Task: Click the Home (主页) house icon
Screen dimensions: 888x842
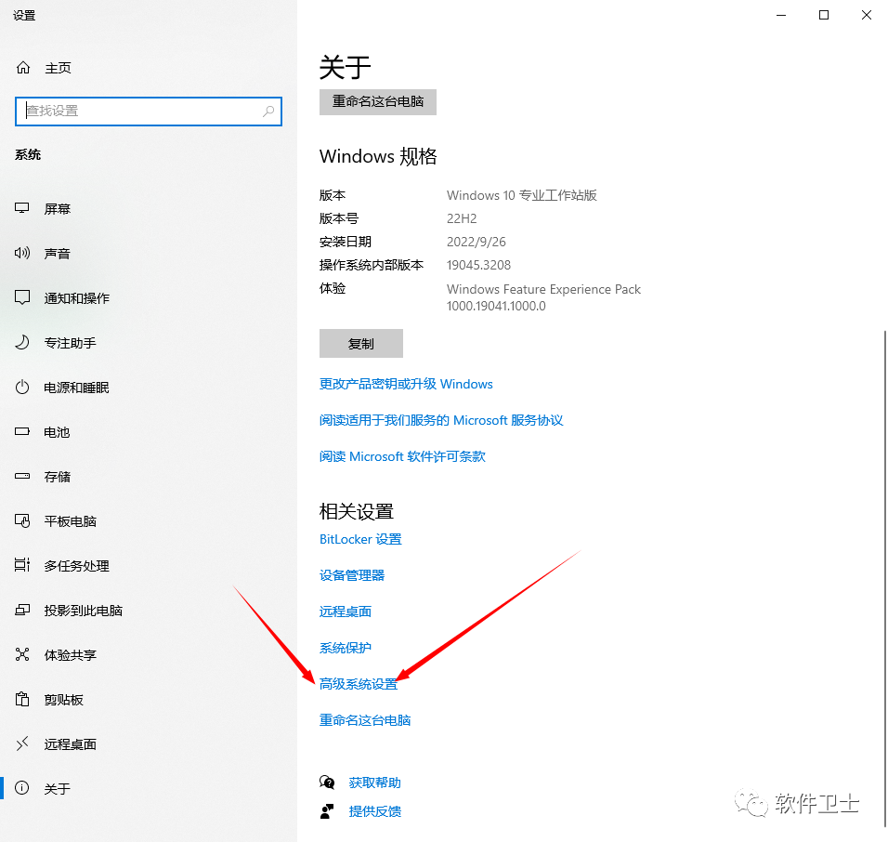Action: point(23,68)
